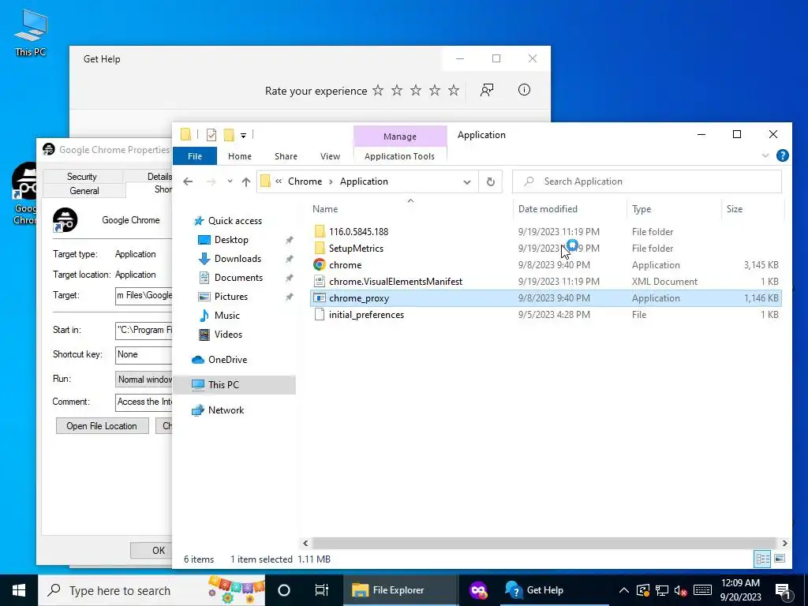
Task: Rate experience with third star
Action: pyautogui.click(x=415, y=91)
